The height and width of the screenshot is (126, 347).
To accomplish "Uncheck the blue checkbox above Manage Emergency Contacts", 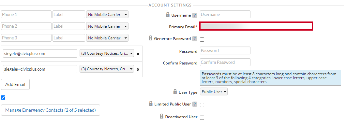I will (3, 97).
